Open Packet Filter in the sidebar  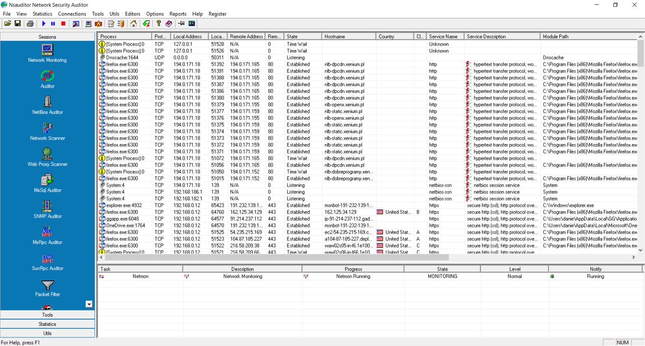(x=47, y=288)
